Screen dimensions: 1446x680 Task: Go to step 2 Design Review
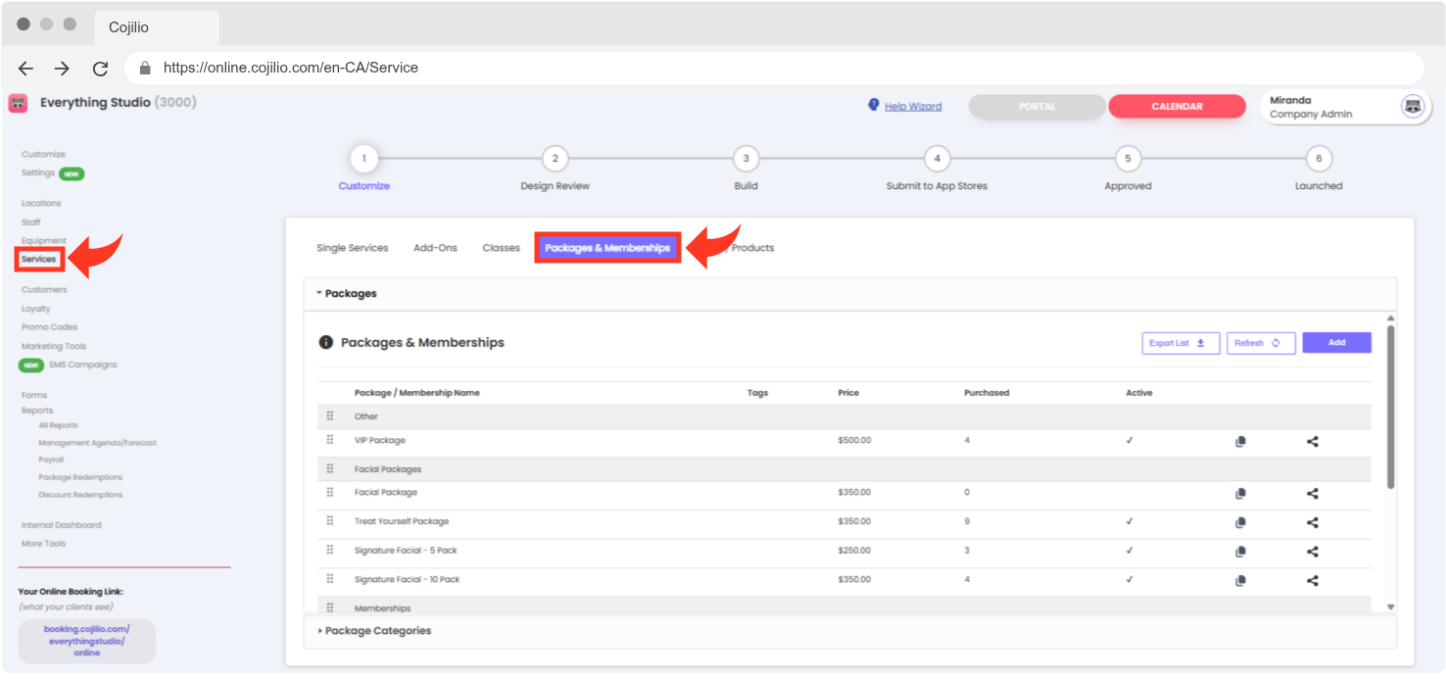(554, 159)
